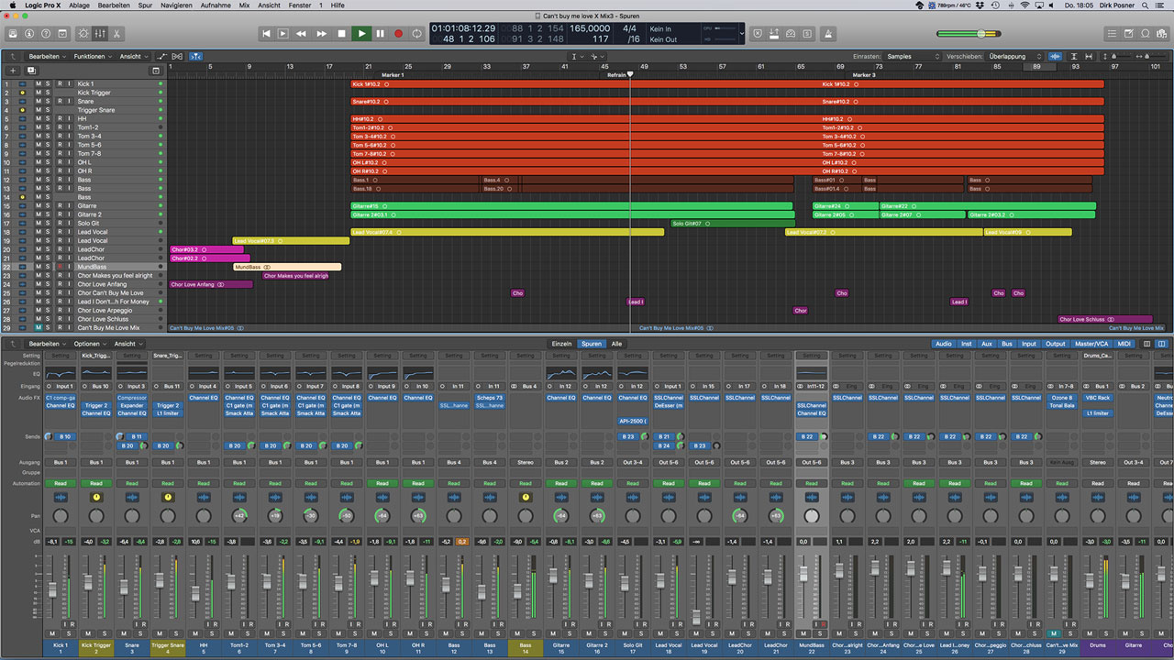
Task: Select the Einzeln mixer view
Action: tap(561, 344)
